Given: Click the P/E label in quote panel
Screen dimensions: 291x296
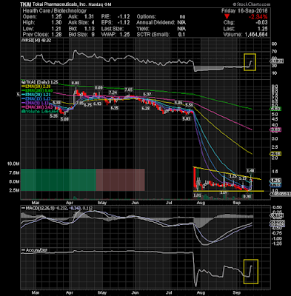Looking at the screenshot, I should (106, 17).
